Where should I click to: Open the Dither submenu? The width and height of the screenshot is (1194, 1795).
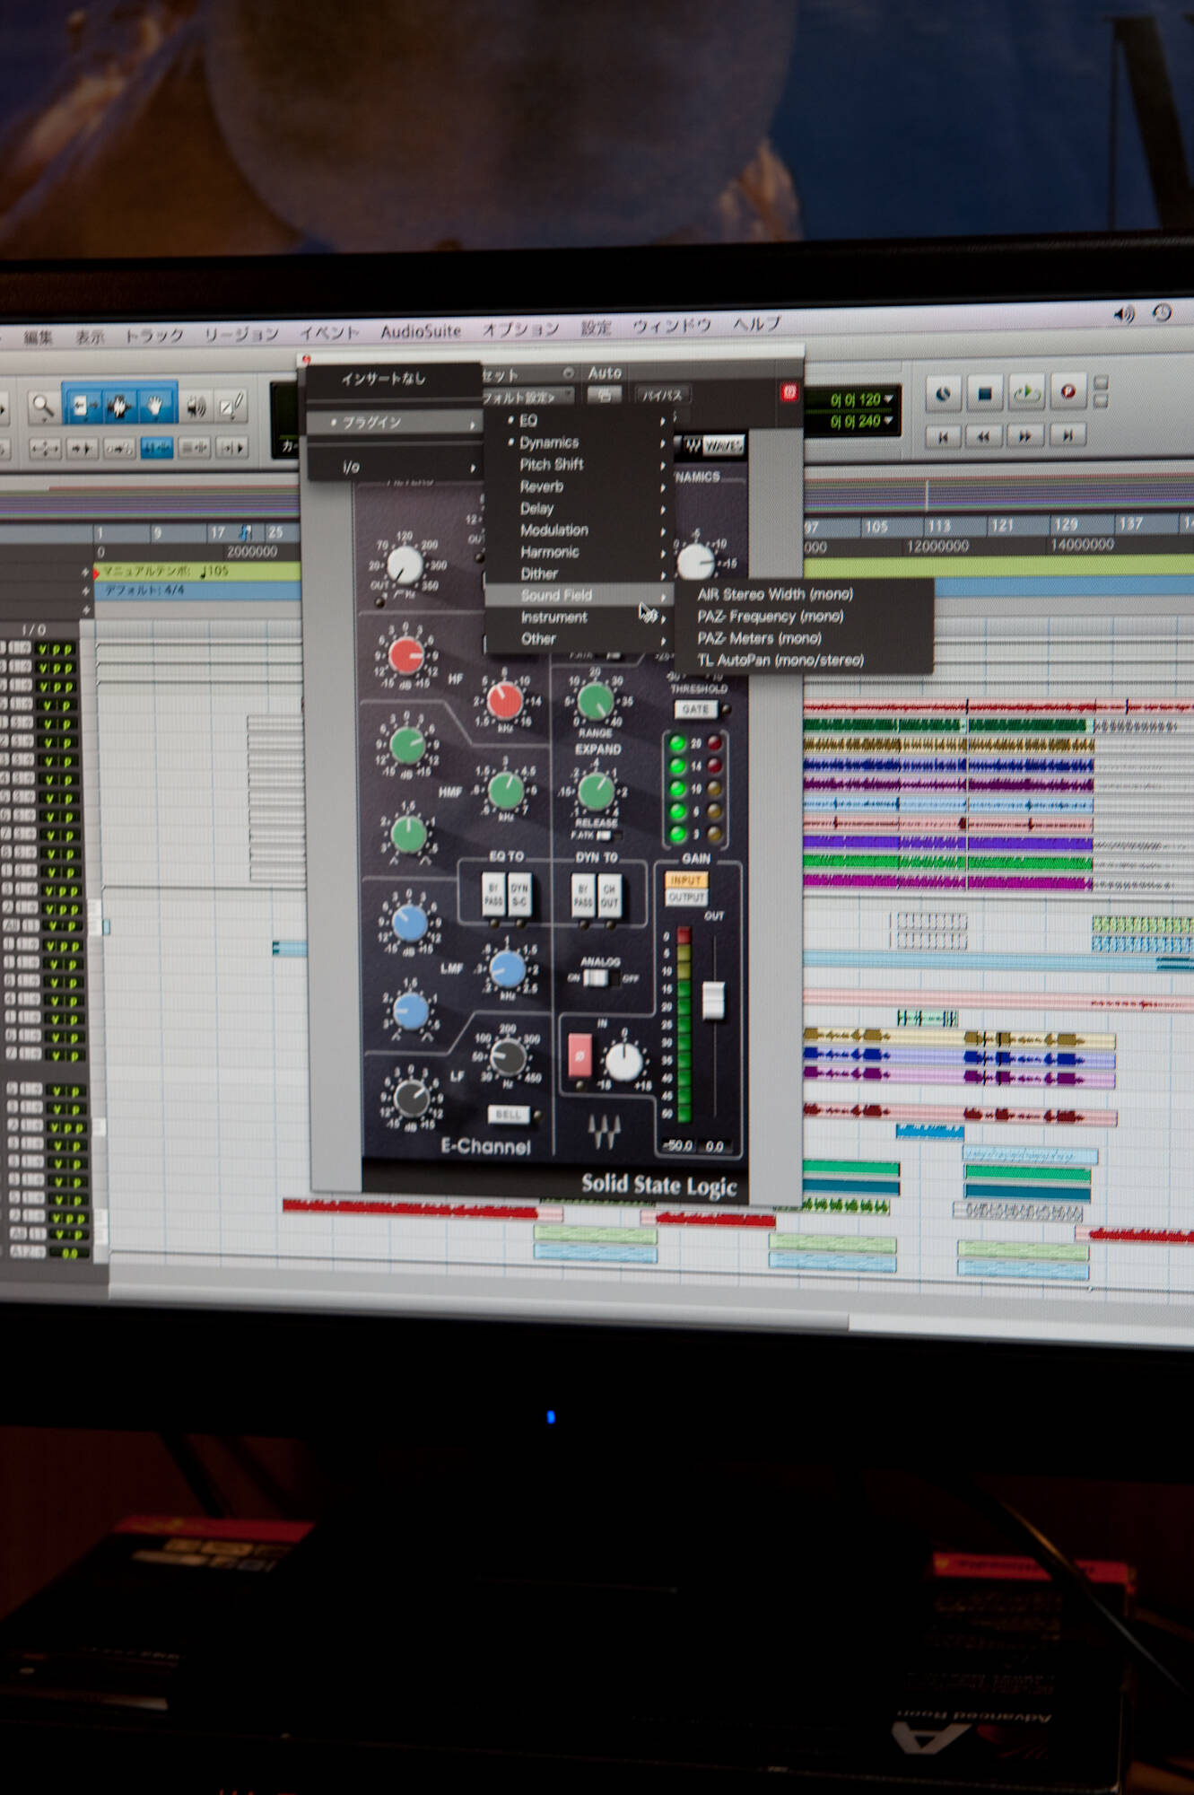[x=579, y=574]
